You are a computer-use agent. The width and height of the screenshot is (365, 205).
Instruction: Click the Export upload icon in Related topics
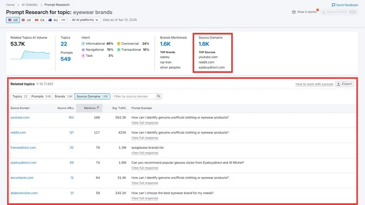click(339, 84)
